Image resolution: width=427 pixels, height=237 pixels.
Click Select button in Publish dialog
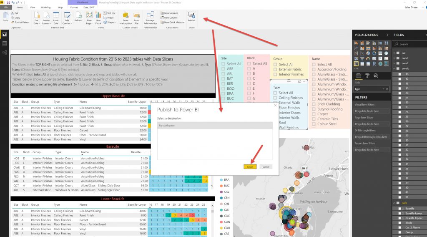250,166
